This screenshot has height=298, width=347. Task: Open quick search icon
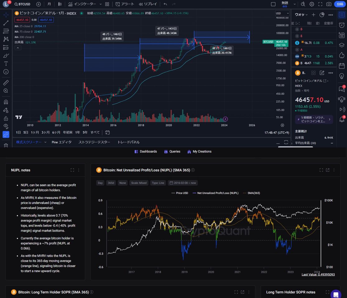click(303, 4)
